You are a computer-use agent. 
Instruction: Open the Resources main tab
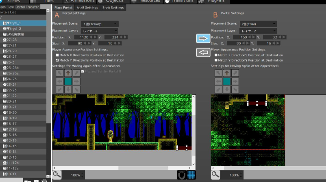pyautogui.click(x=147, y=1)
